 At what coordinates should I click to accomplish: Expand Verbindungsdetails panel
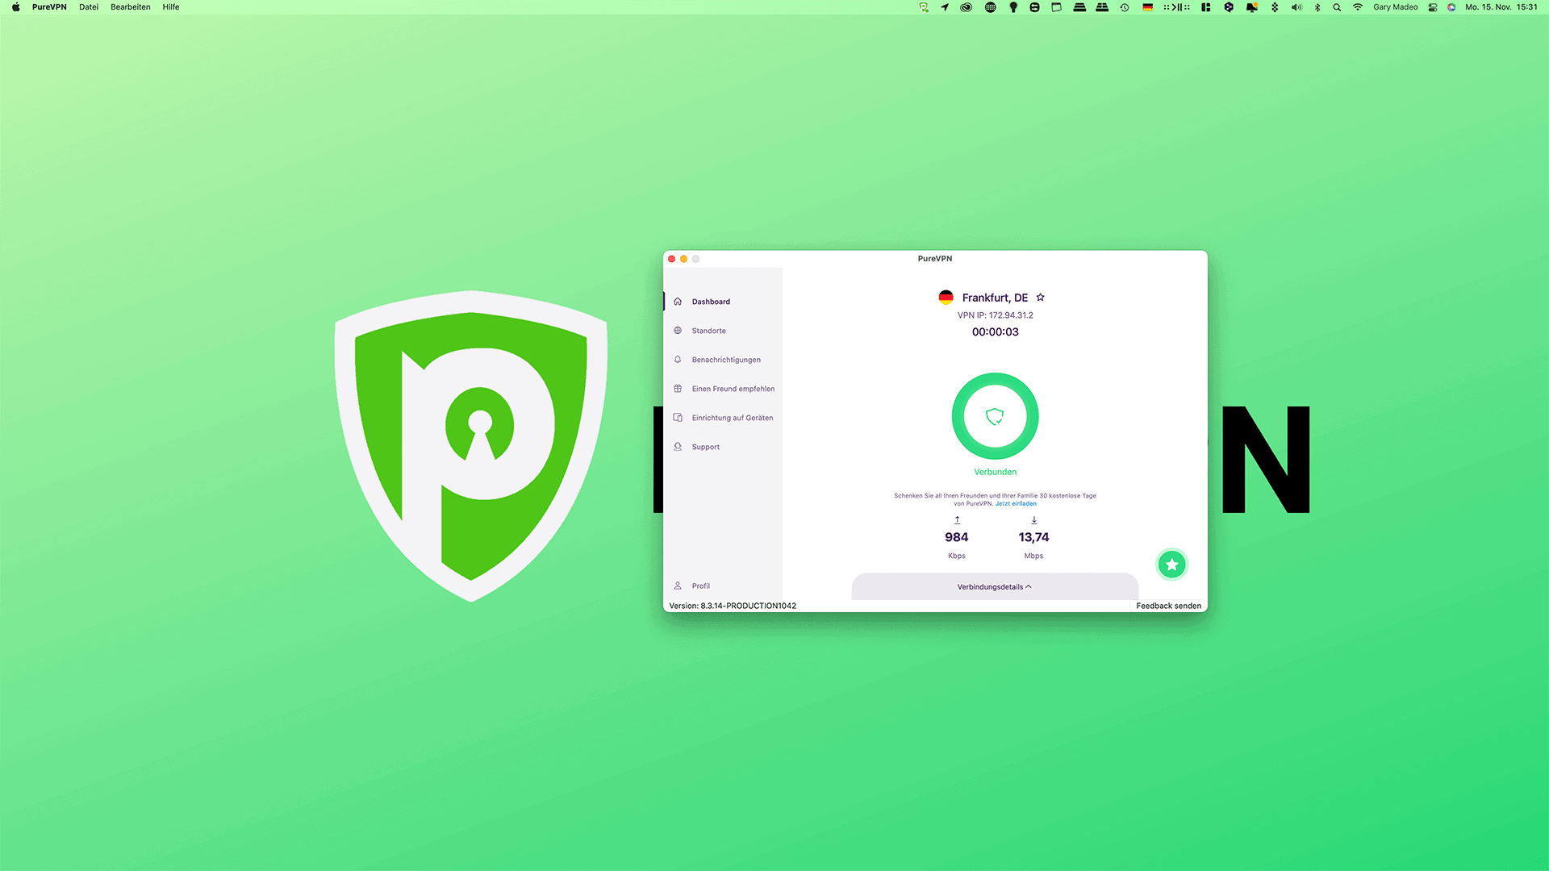[995, 587]
